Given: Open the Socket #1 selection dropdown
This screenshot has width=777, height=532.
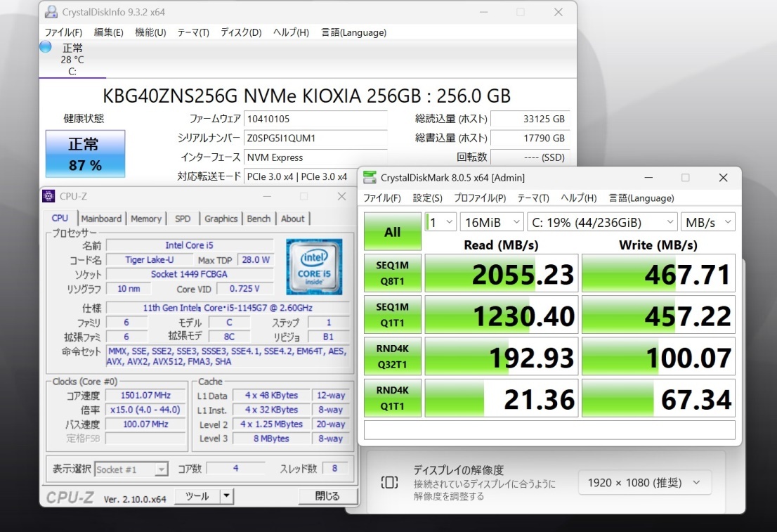Looking at the screenshot, I should pyautogui.click(x=131, y=469).
